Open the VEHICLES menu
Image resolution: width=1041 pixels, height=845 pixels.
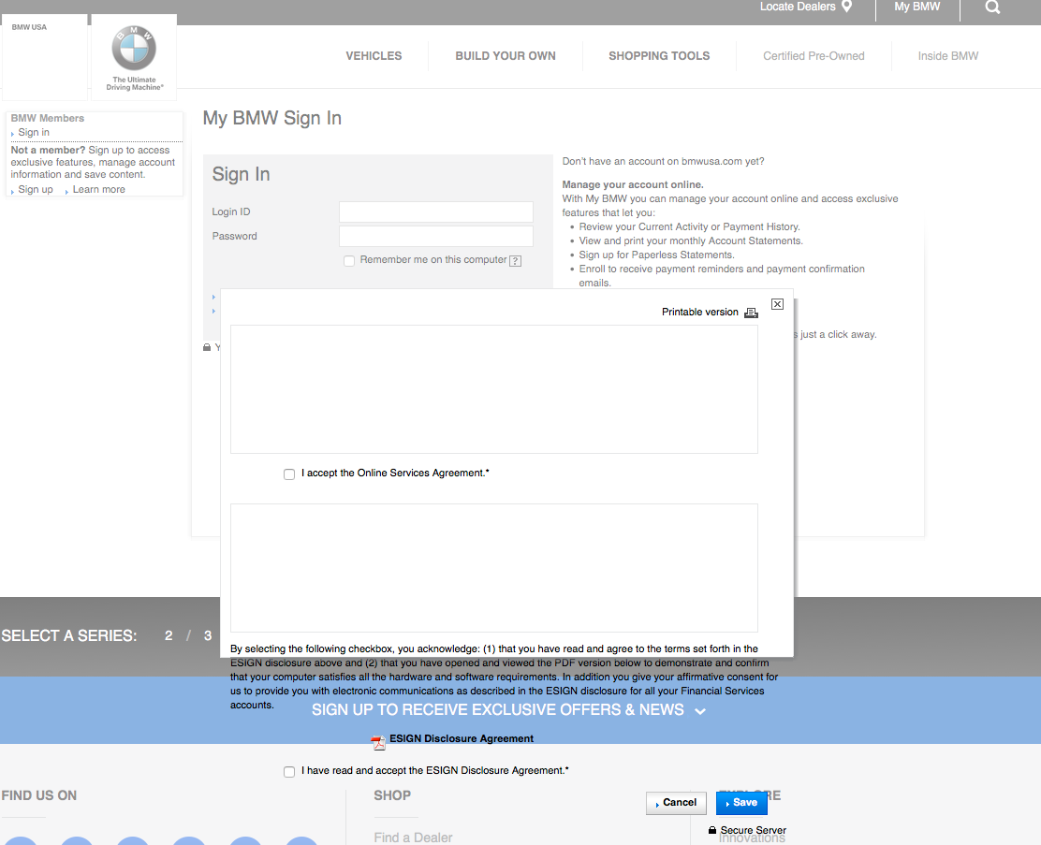click(374, 56)
